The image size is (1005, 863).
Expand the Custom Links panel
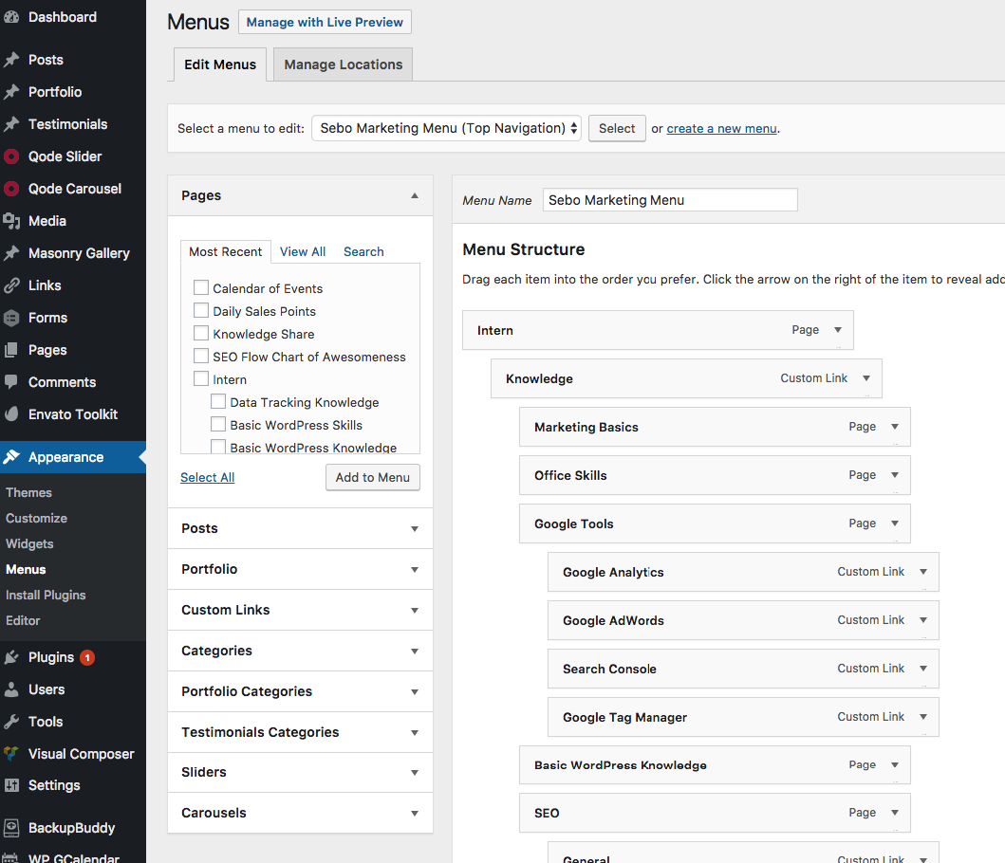click(x=414, y=610)
